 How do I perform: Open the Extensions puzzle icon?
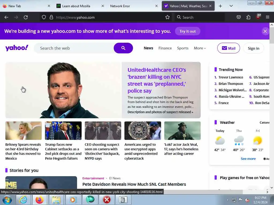248,17
